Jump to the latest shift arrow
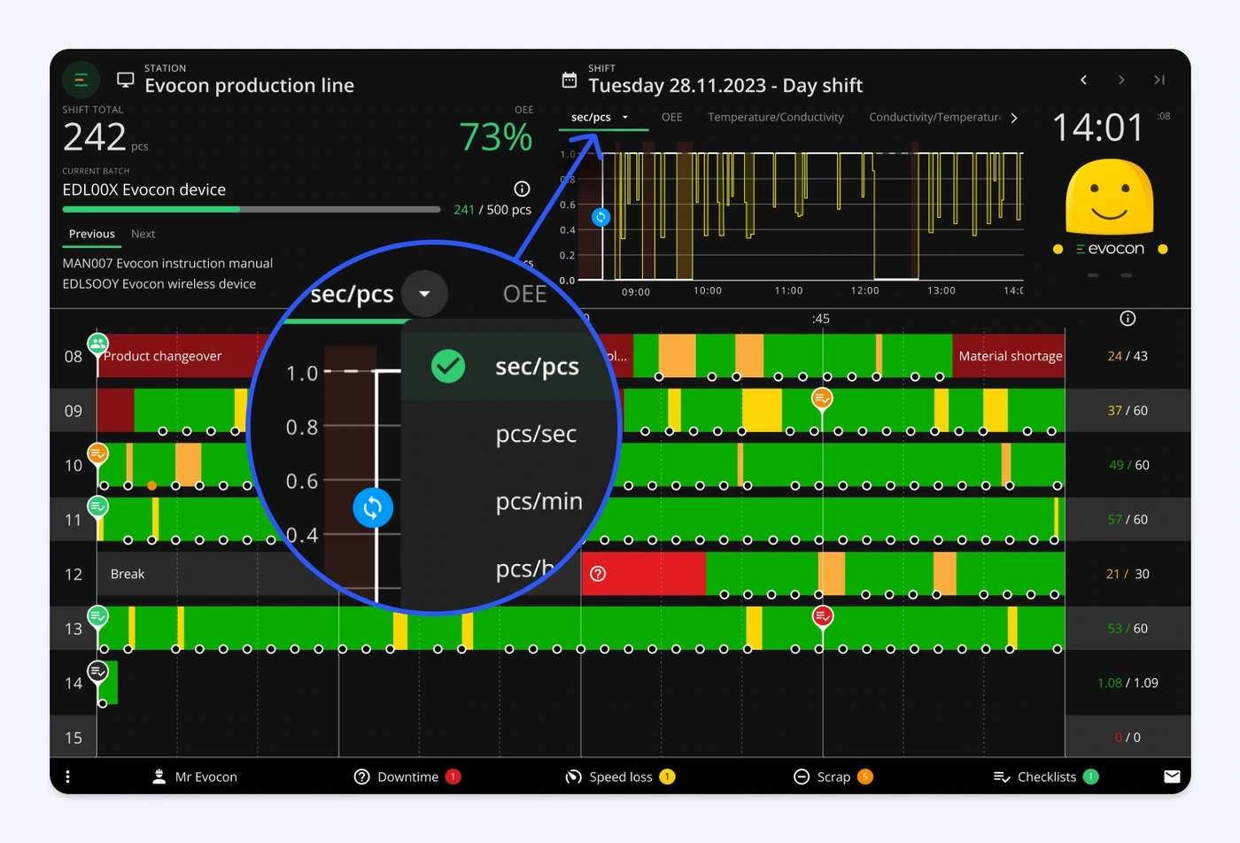This screenshot has width=1240, height=843. coord(1159,80)
